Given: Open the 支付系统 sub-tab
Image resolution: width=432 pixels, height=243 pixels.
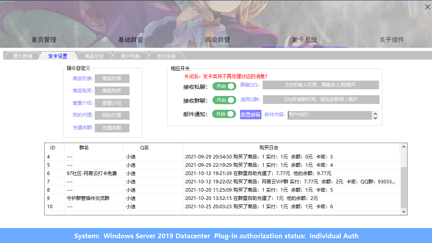Looking at the screenshot, I should click(x=166, y=56).
